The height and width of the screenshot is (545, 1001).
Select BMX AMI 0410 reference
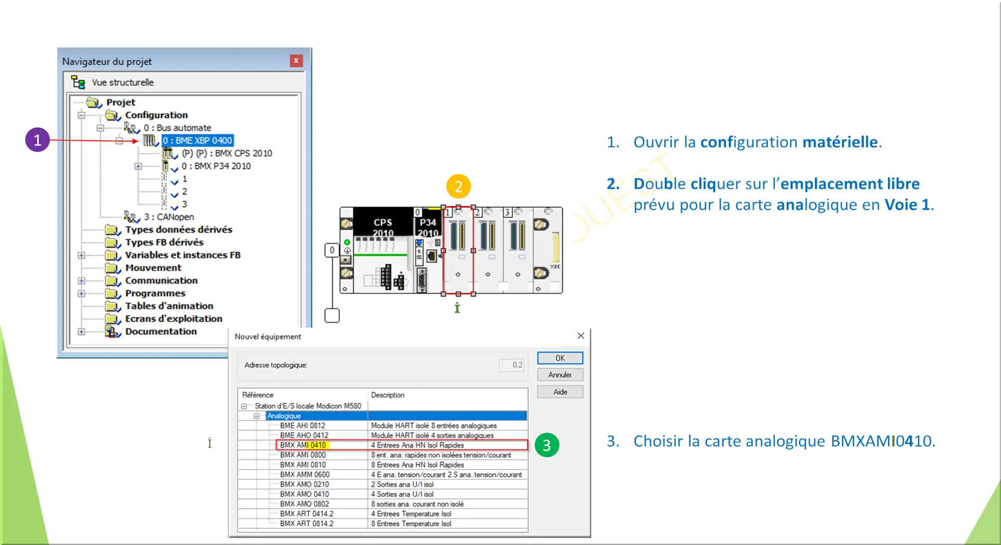(x=303, y=446)
